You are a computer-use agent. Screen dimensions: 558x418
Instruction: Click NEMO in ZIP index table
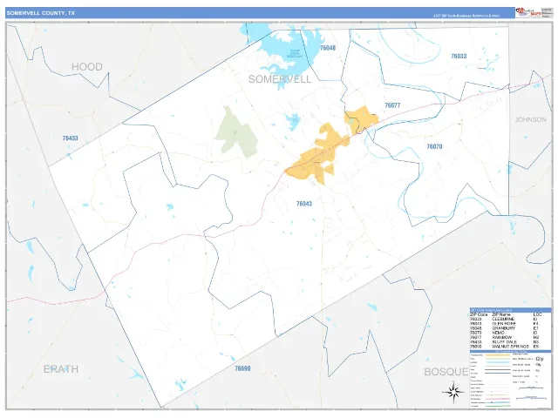point(498,333)
